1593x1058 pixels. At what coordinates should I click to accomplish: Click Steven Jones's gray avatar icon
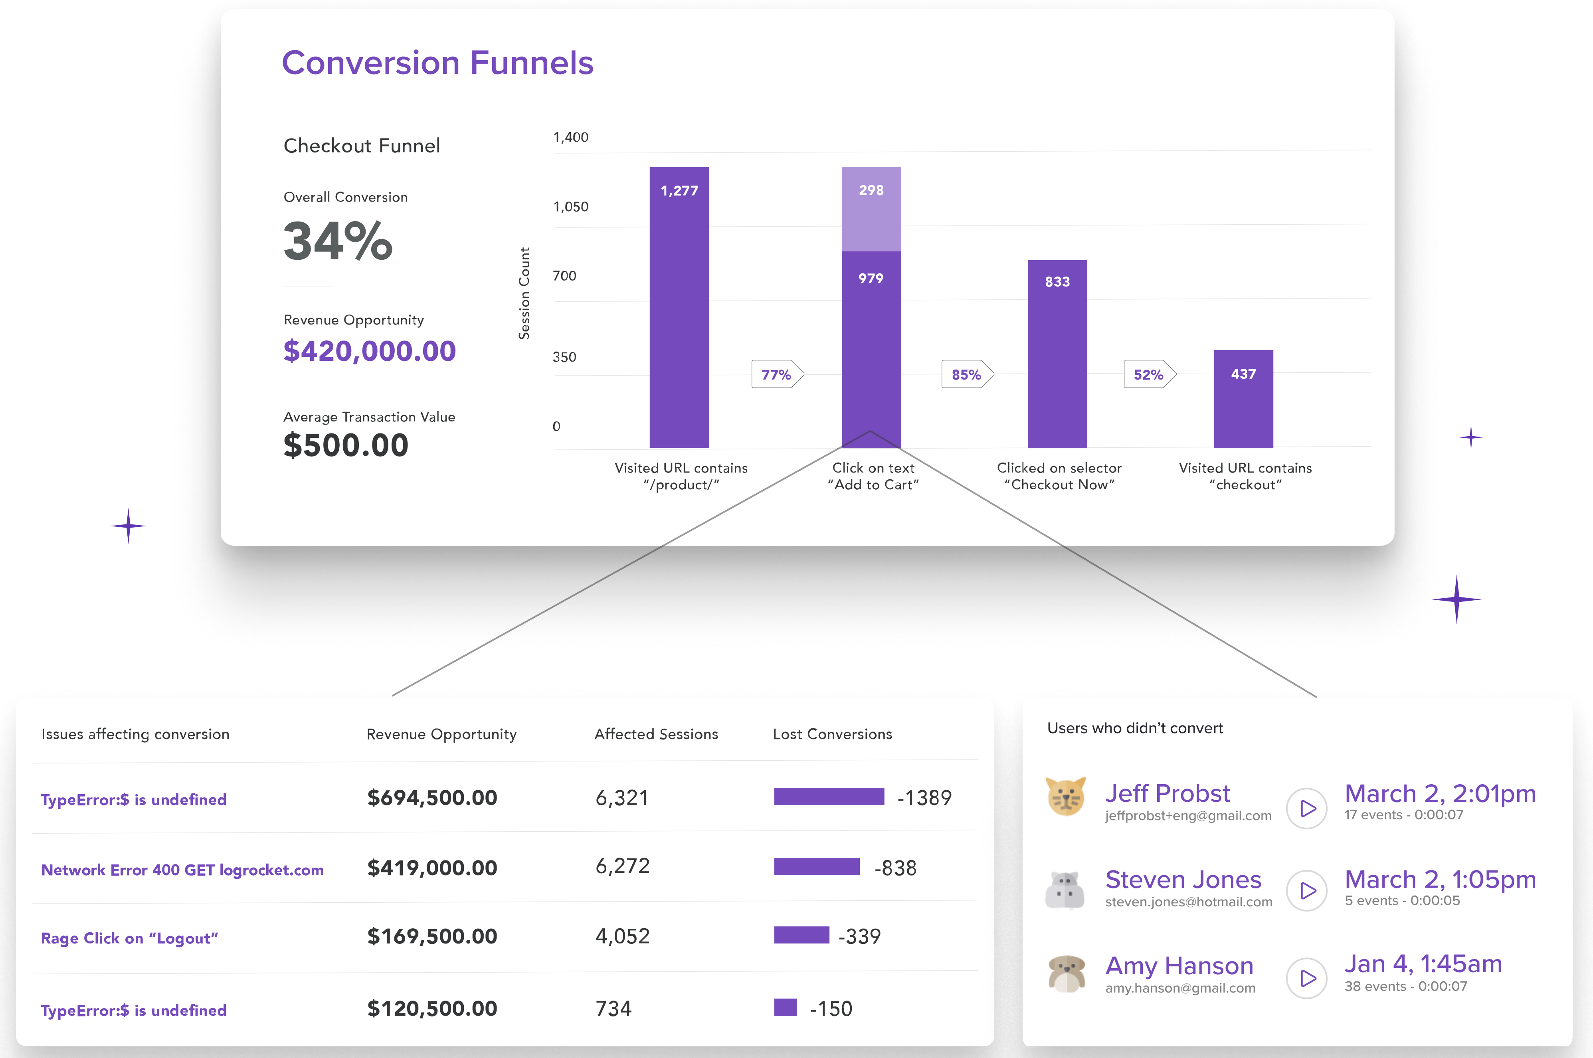point(1065,890)
